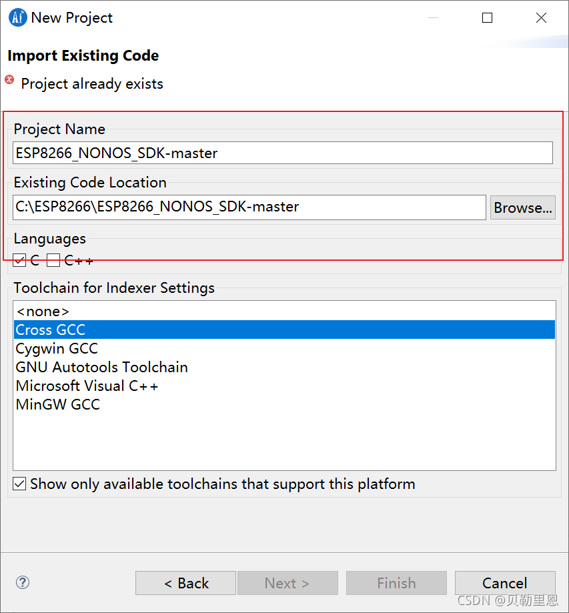Cancel the New Project dialog
569x613 pixels.
click(505, 583)
